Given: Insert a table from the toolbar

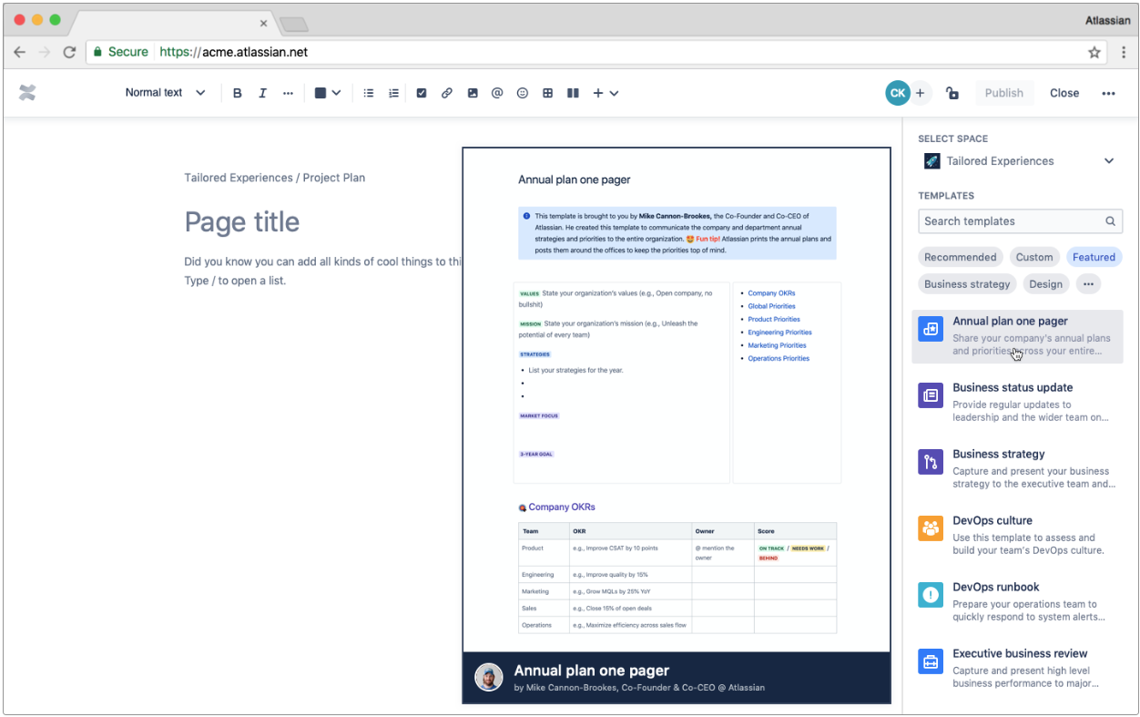Looking at the screenshot, I should tap(548, 93).
